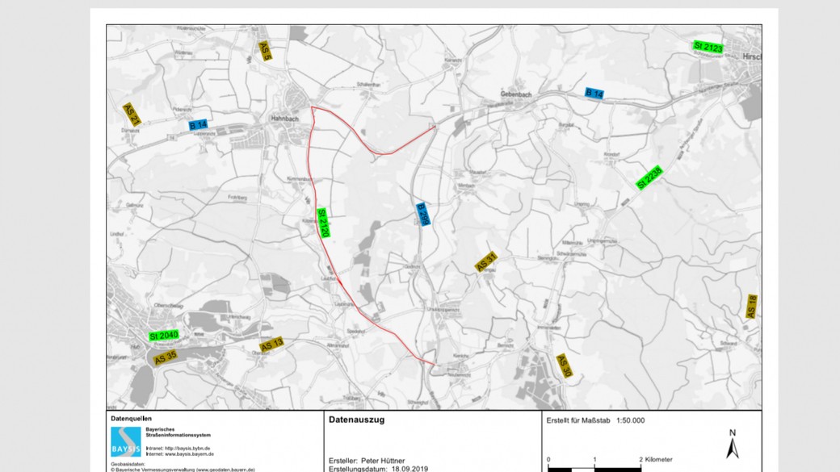
Task: Select the yellow AS 31 road marker
Action: [485, 262]
